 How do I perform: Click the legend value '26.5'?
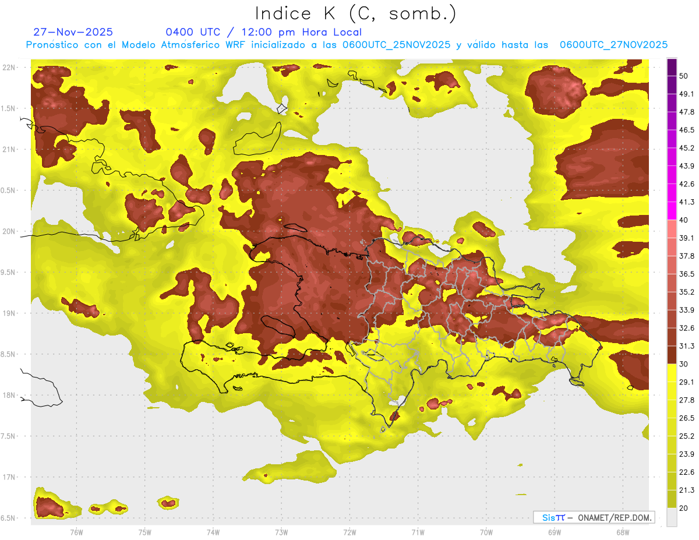pos(687,418)
